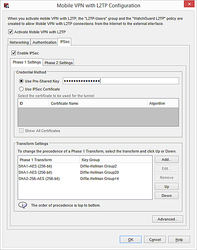Switch to the Authentication tab
This screenshot has width=197, height=250.
click(44, 42)
